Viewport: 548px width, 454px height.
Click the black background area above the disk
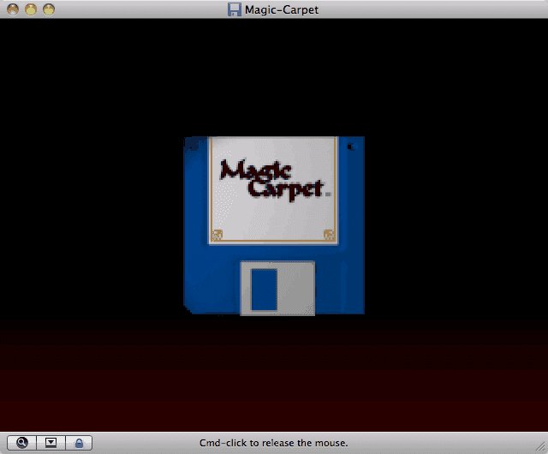click(x=274, y=77)
